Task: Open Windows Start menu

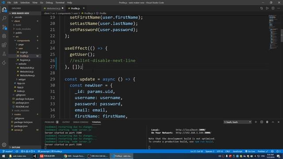Action: [x=4, y=156]
